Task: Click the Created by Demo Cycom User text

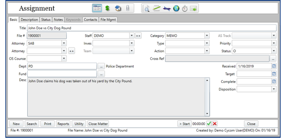Action: coord(236,130)
